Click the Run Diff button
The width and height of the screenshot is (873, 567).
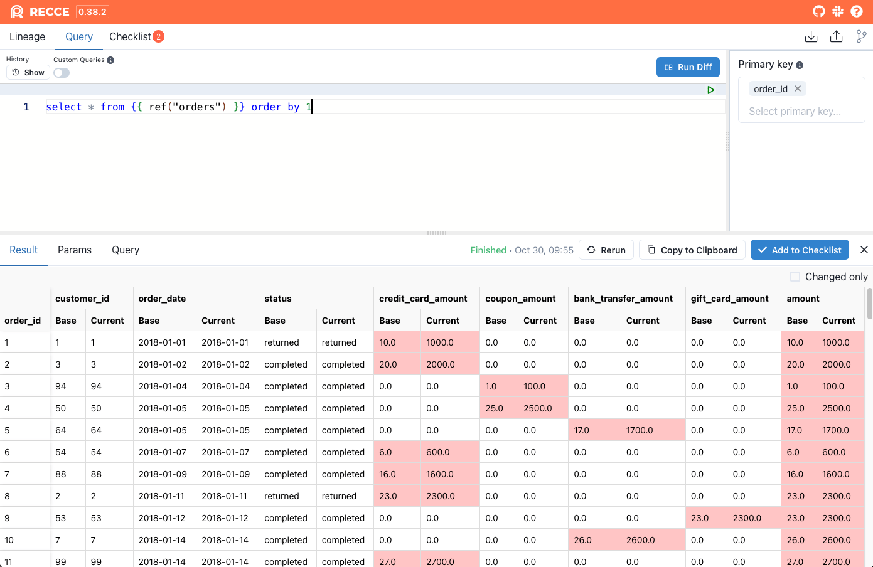[688, 67]
